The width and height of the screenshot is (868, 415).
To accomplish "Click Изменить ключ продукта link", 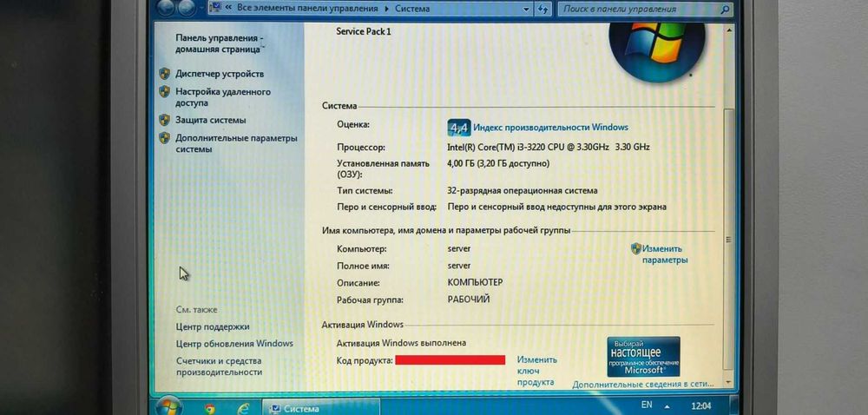I will (536, 371).
